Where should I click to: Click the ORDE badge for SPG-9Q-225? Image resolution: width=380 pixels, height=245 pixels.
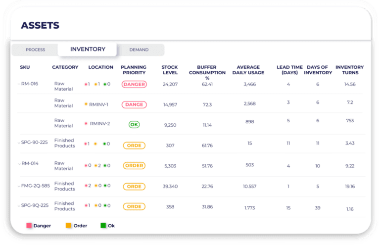[134, 206]
